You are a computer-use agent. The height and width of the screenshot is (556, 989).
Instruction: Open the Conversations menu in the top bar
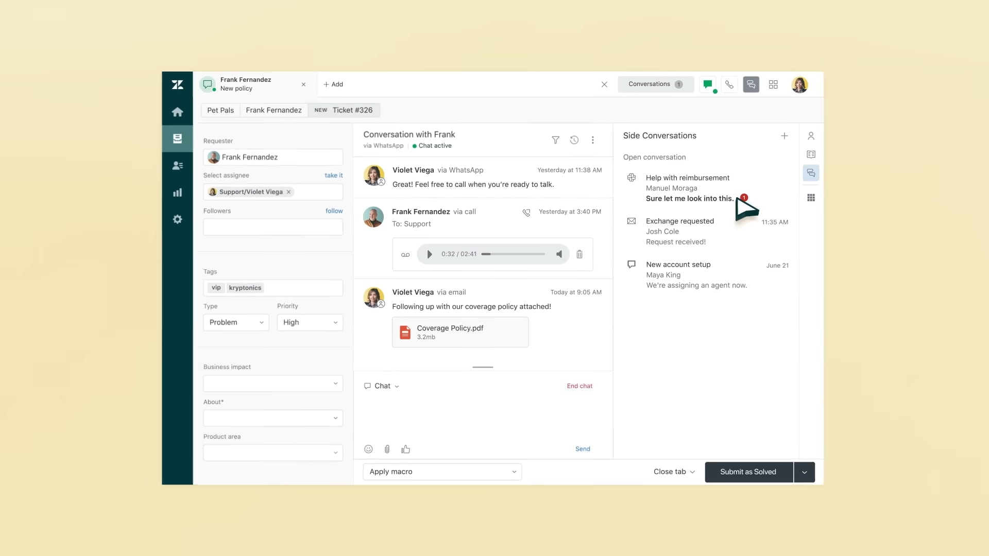tap(655, 84)
